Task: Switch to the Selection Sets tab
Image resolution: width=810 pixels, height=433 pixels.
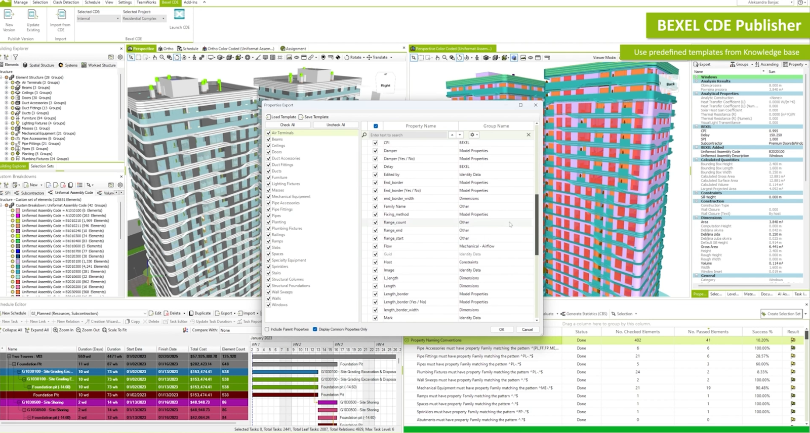Action: click(42, 166)
